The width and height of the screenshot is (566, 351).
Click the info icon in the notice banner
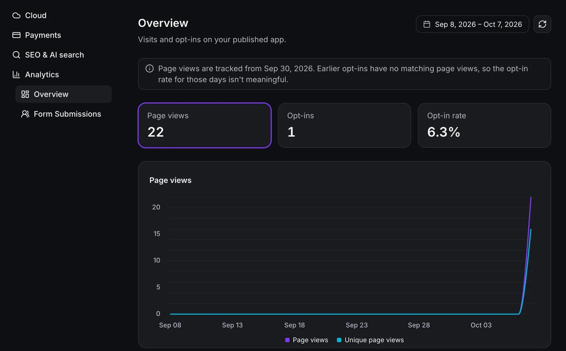coord(150,69)
